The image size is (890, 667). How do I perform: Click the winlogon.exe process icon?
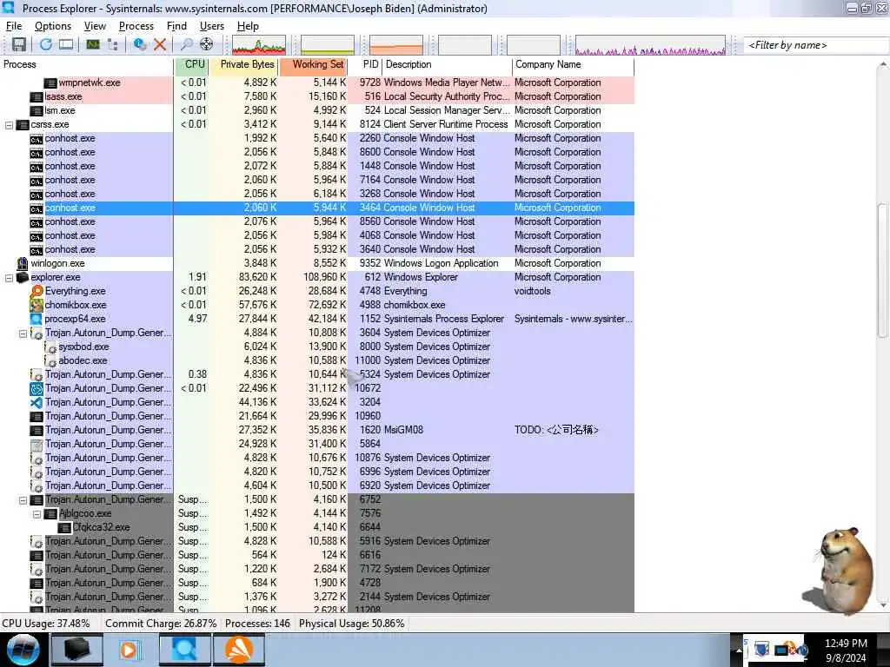coord(22,263)
